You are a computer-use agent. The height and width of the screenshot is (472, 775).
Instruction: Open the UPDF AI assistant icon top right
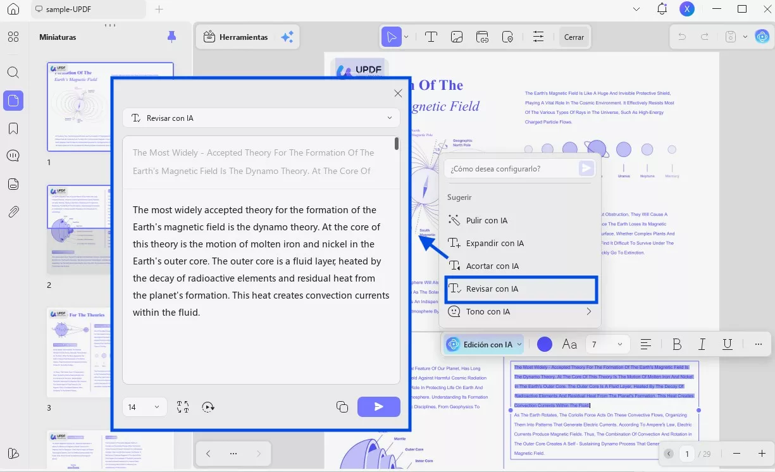(x=762, y=37)
